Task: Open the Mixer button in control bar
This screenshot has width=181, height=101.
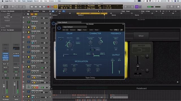Action: [x=20, y=7]
